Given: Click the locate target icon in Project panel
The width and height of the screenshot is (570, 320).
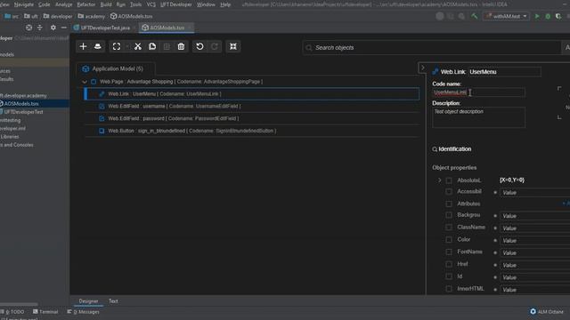Looking at the screenshot, I should (28, 28).
